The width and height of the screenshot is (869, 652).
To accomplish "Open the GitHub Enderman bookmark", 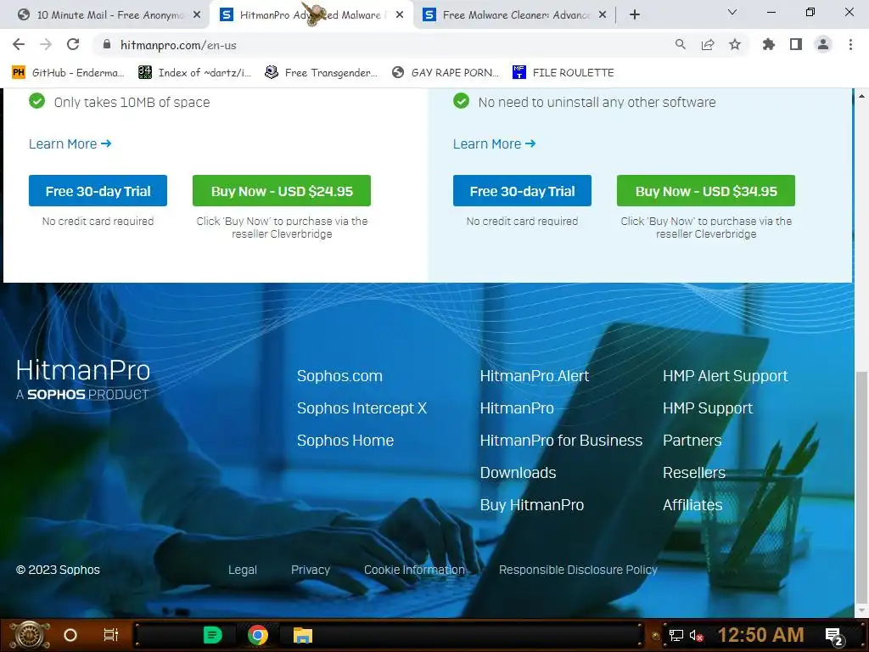I will [69, 73].
